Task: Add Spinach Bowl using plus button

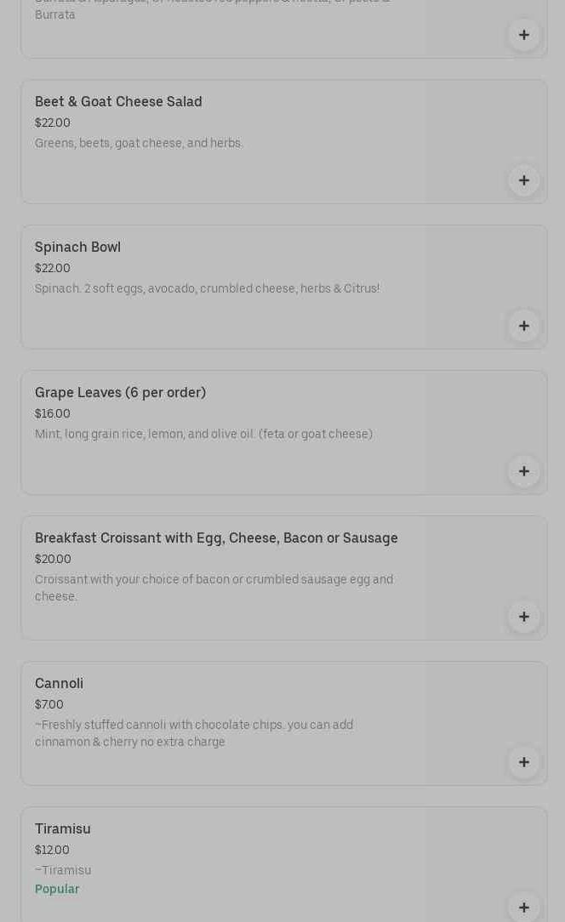Action: pyautogui.click(x=523, y=326)
